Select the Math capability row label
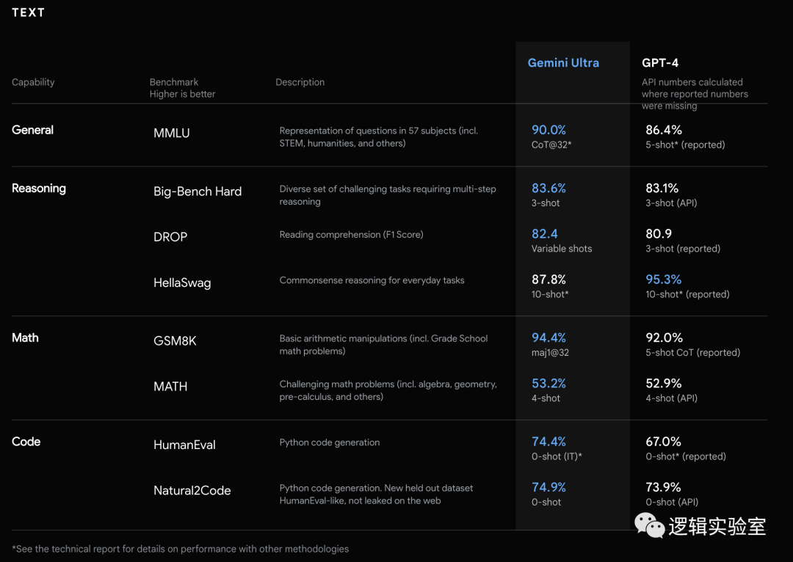This screenshot has width=793, height=562. 25,337
